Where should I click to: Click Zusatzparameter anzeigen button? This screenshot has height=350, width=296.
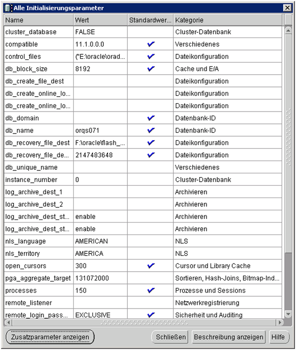click(50, 337)
